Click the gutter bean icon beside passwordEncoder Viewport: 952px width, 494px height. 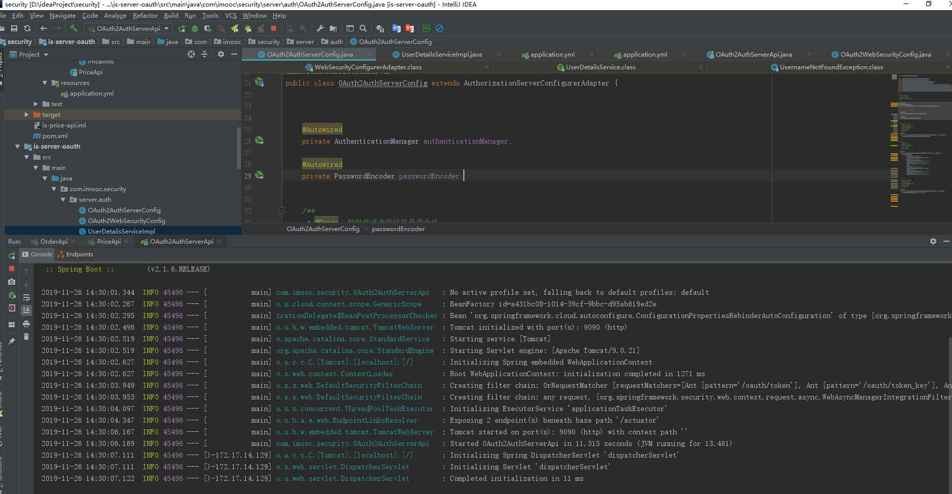tap(259, 175)
